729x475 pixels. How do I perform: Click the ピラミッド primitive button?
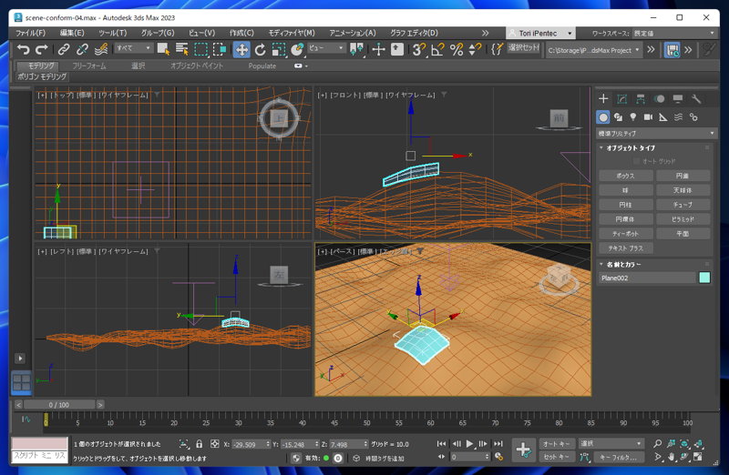point(683,219)
